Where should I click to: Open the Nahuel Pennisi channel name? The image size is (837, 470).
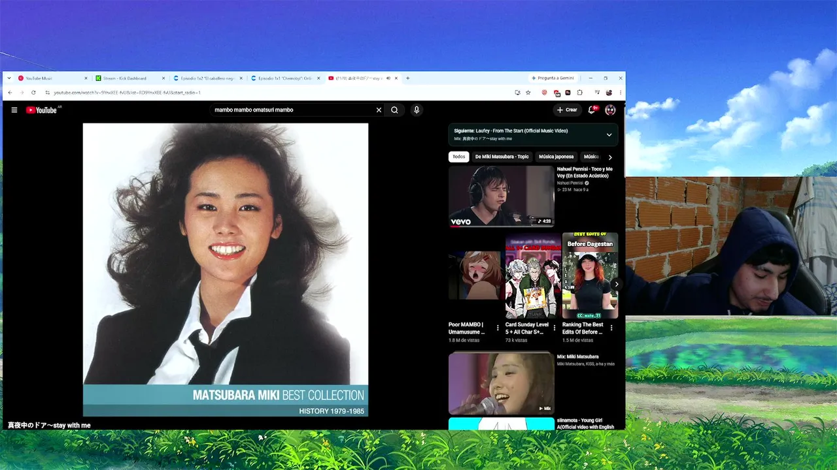[x=570, y=183]
